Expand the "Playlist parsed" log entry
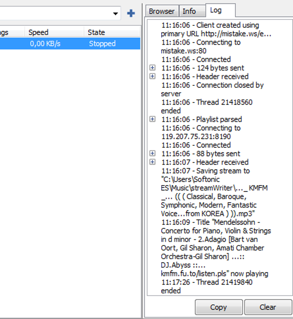The height and width of the screenshot is (319, 293). (x=153, y=119)
